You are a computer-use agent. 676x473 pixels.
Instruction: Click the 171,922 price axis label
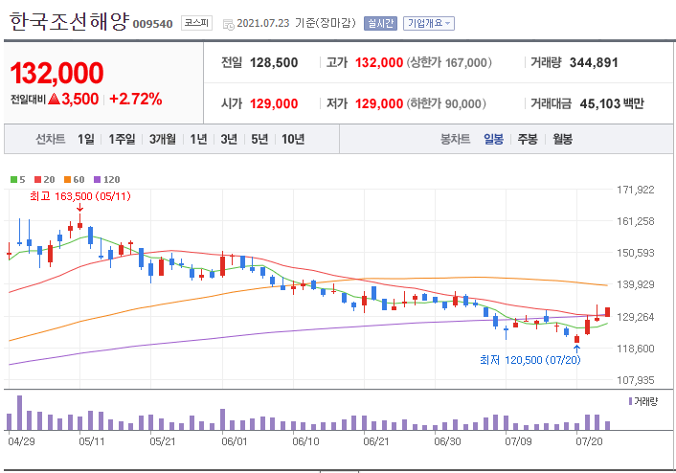[x=636, y=190]
